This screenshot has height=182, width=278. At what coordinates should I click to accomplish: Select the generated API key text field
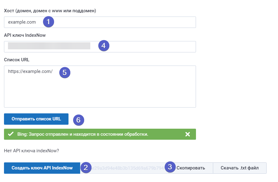tap(124, 168)
